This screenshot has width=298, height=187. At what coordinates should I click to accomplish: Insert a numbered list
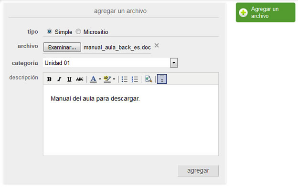tap(135, 79)
